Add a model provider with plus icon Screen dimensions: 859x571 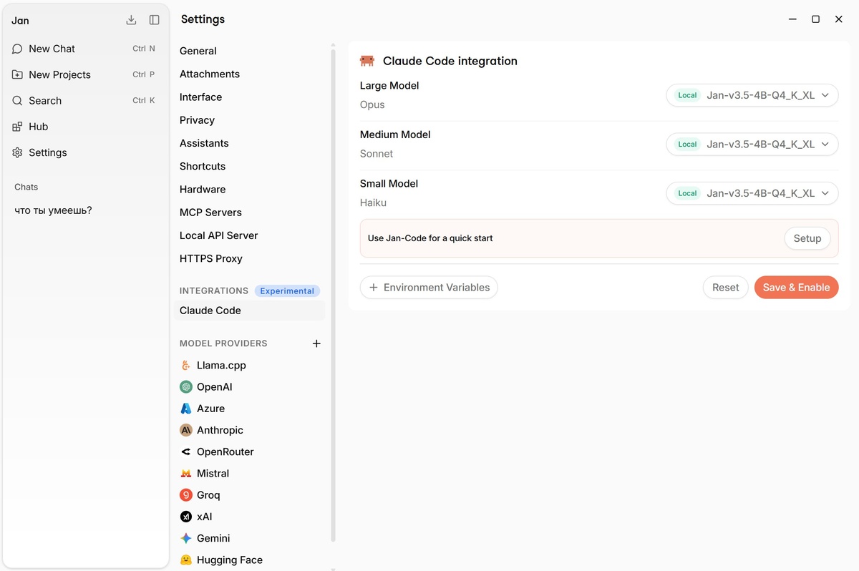tap(316, 343)
